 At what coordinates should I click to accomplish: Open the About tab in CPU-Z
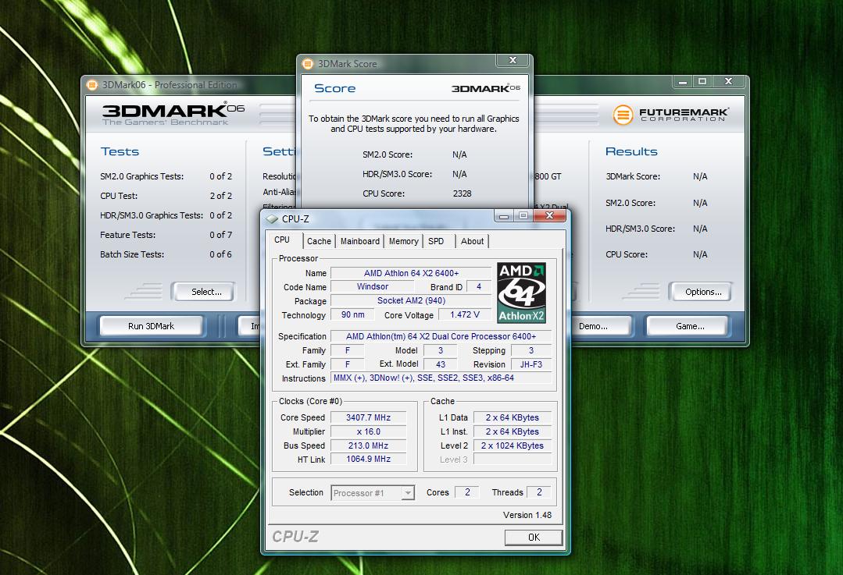pyautogui.click(x=472, y=241)
